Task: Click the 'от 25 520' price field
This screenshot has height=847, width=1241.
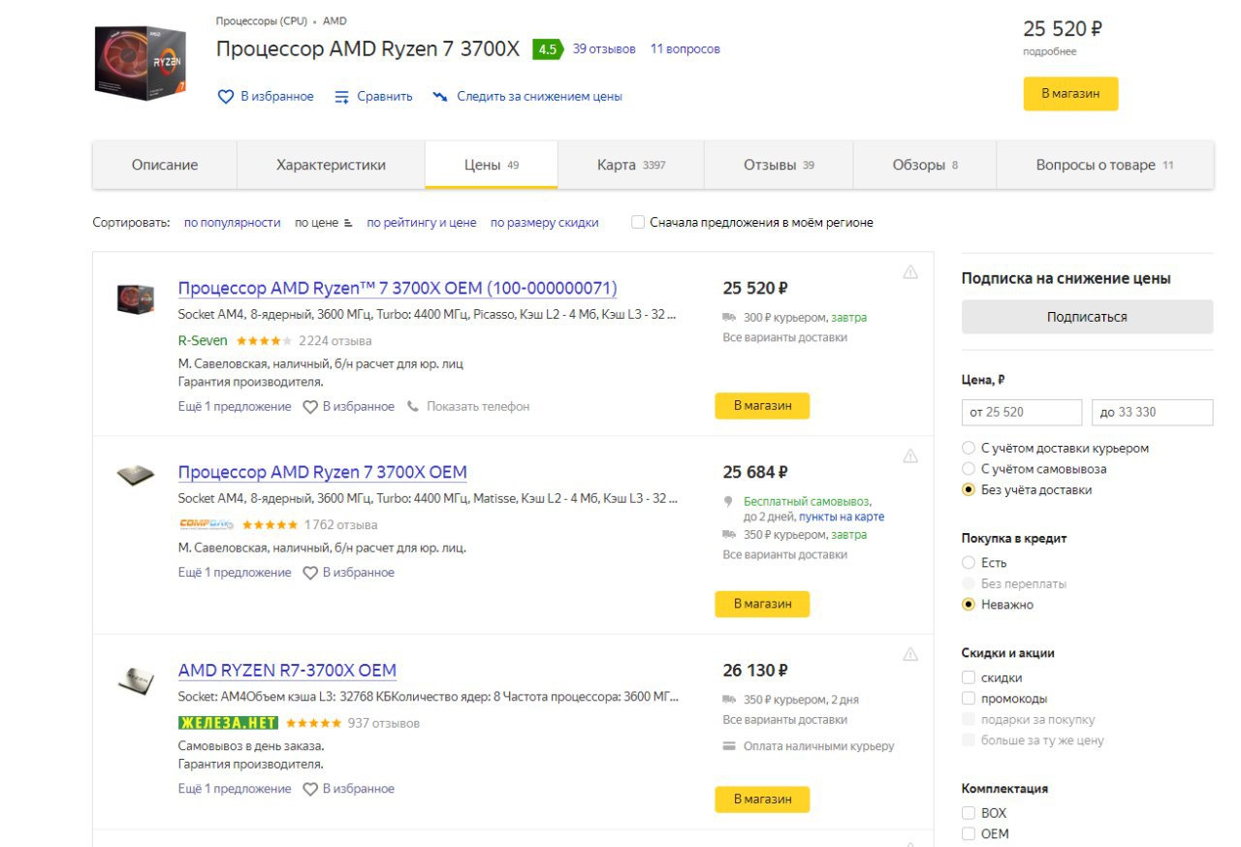Action: [x=1022, y=412]
